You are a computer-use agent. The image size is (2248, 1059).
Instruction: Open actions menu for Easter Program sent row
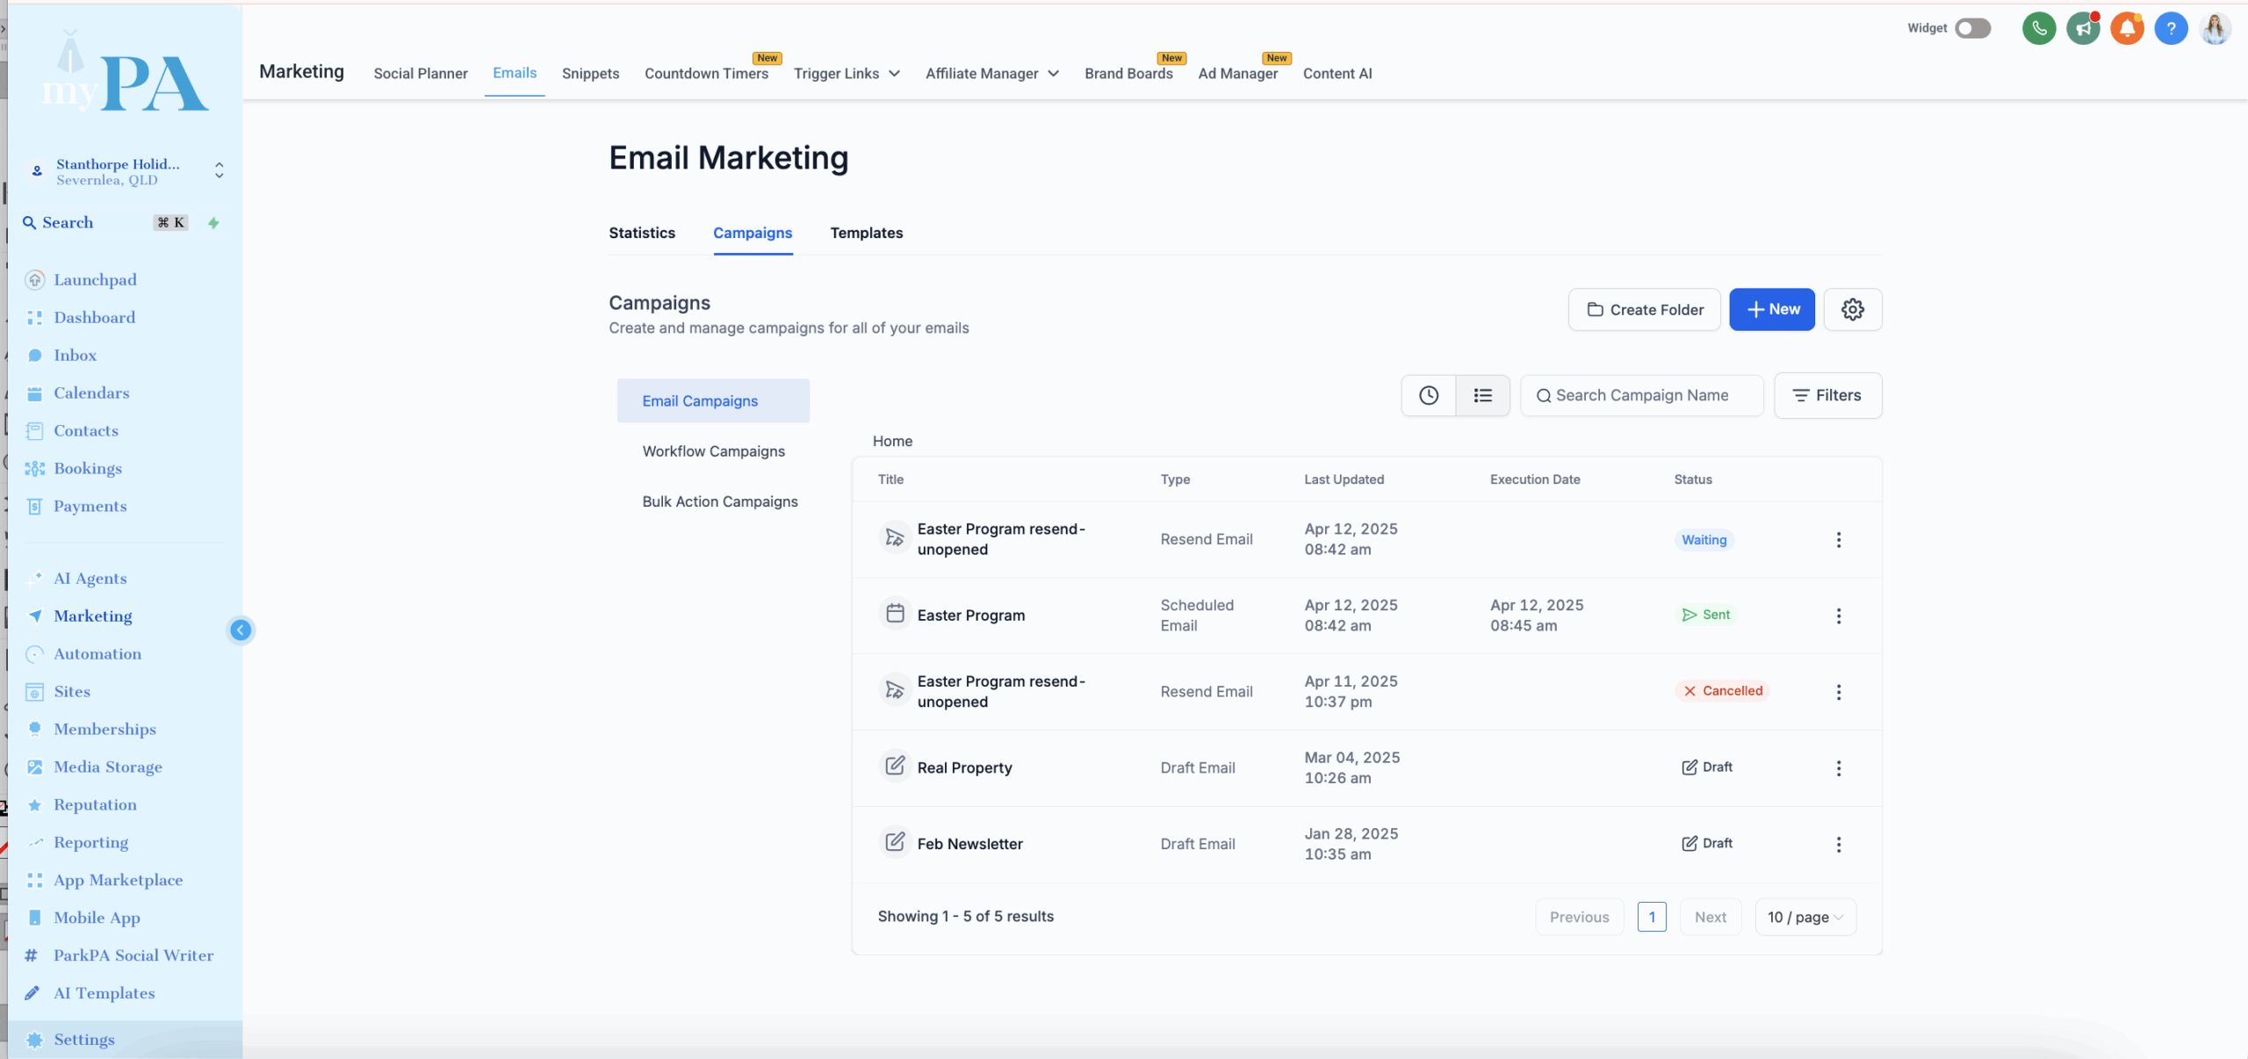1839,616
